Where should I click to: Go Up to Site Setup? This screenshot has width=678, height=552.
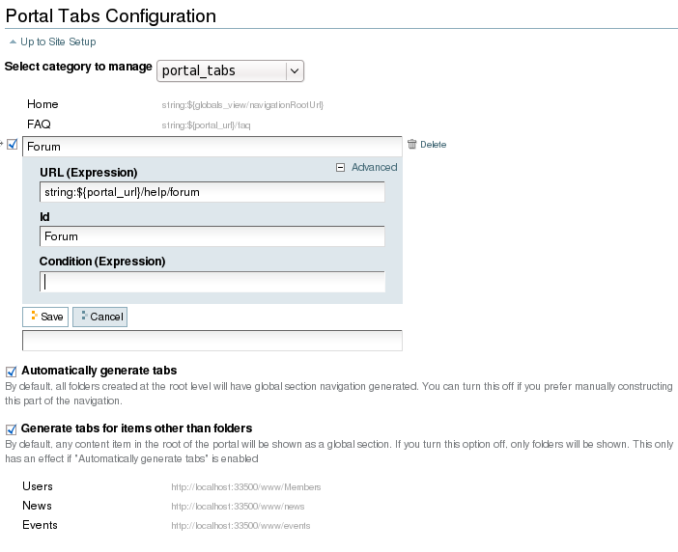[x=58, y=41]
